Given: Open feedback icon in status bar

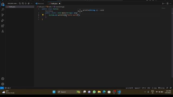Looking at the screenshot, I should tap(167, 88).
